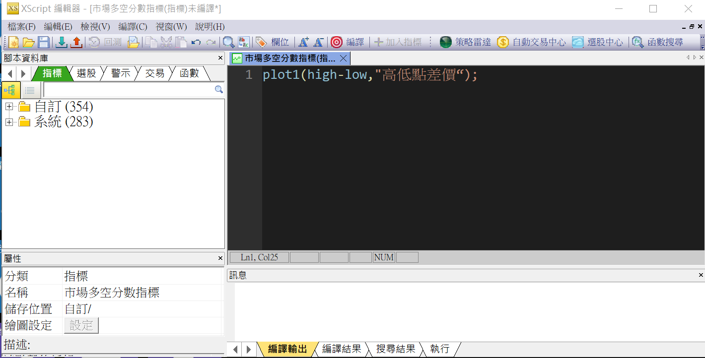The image size is (705, 358).
Task: Click the magnifier find icon in toolbar
Action: tap(228, 42)
